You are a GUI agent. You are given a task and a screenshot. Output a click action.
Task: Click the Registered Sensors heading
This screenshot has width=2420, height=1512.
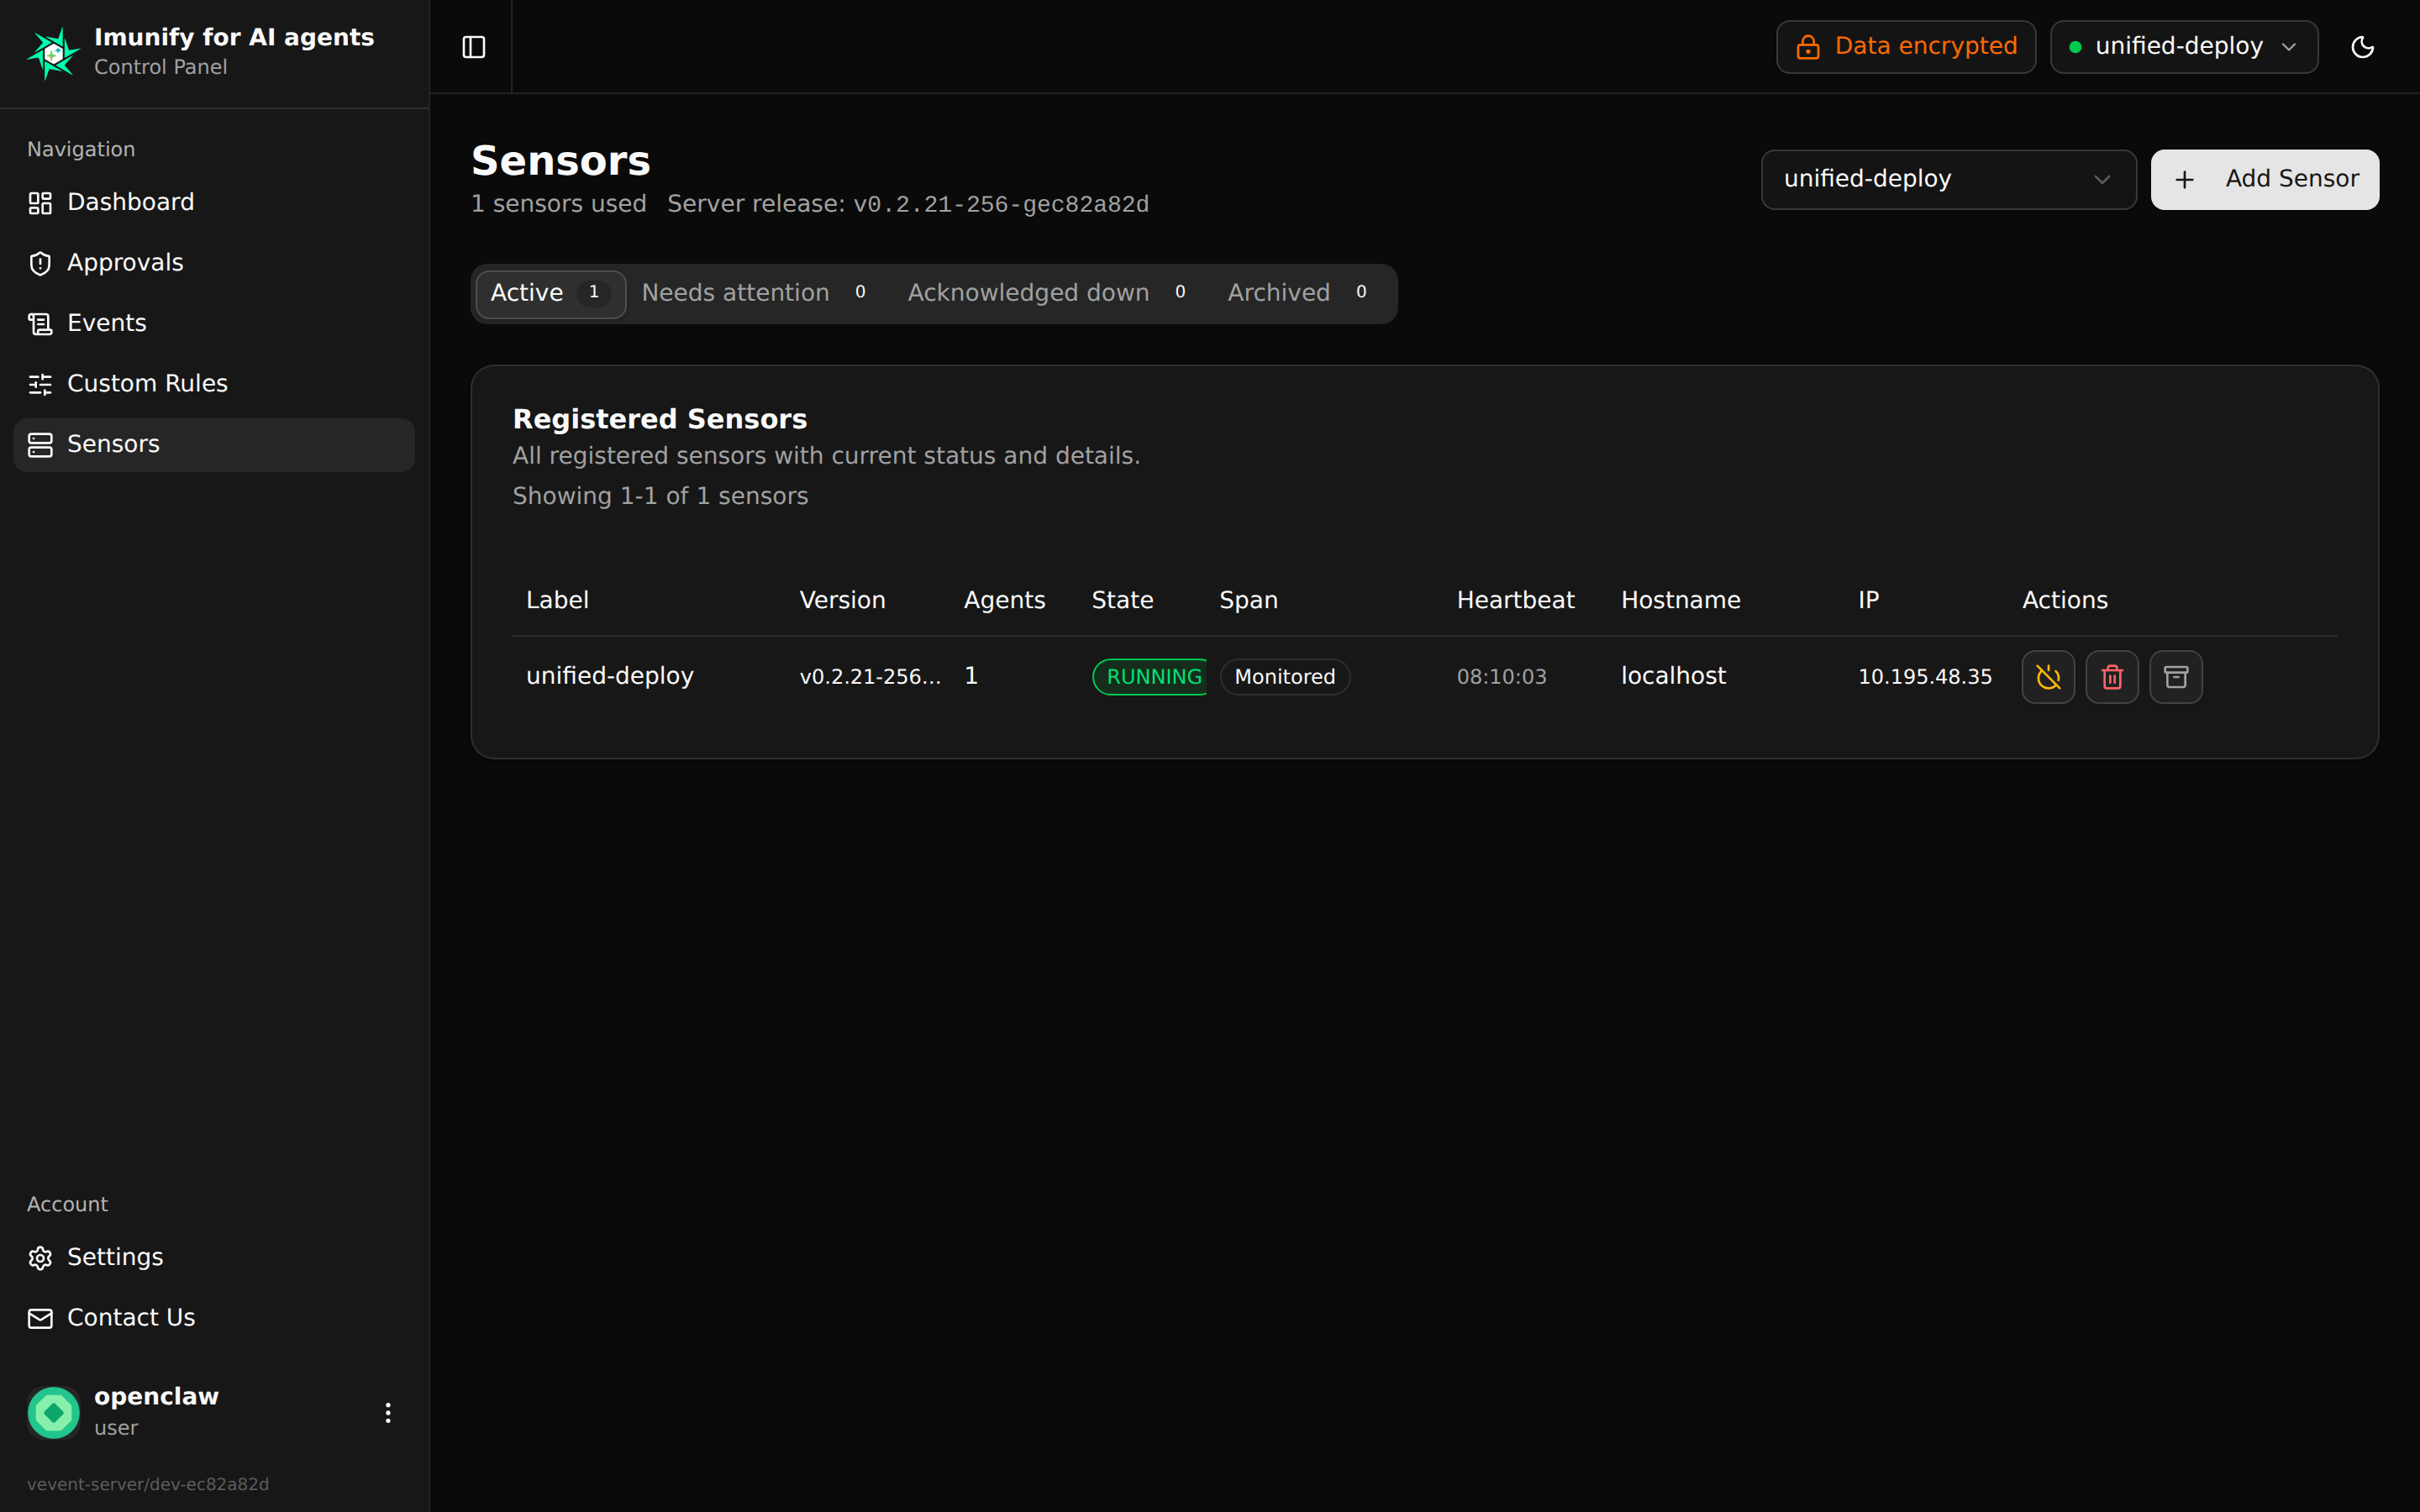coord(659,419)
